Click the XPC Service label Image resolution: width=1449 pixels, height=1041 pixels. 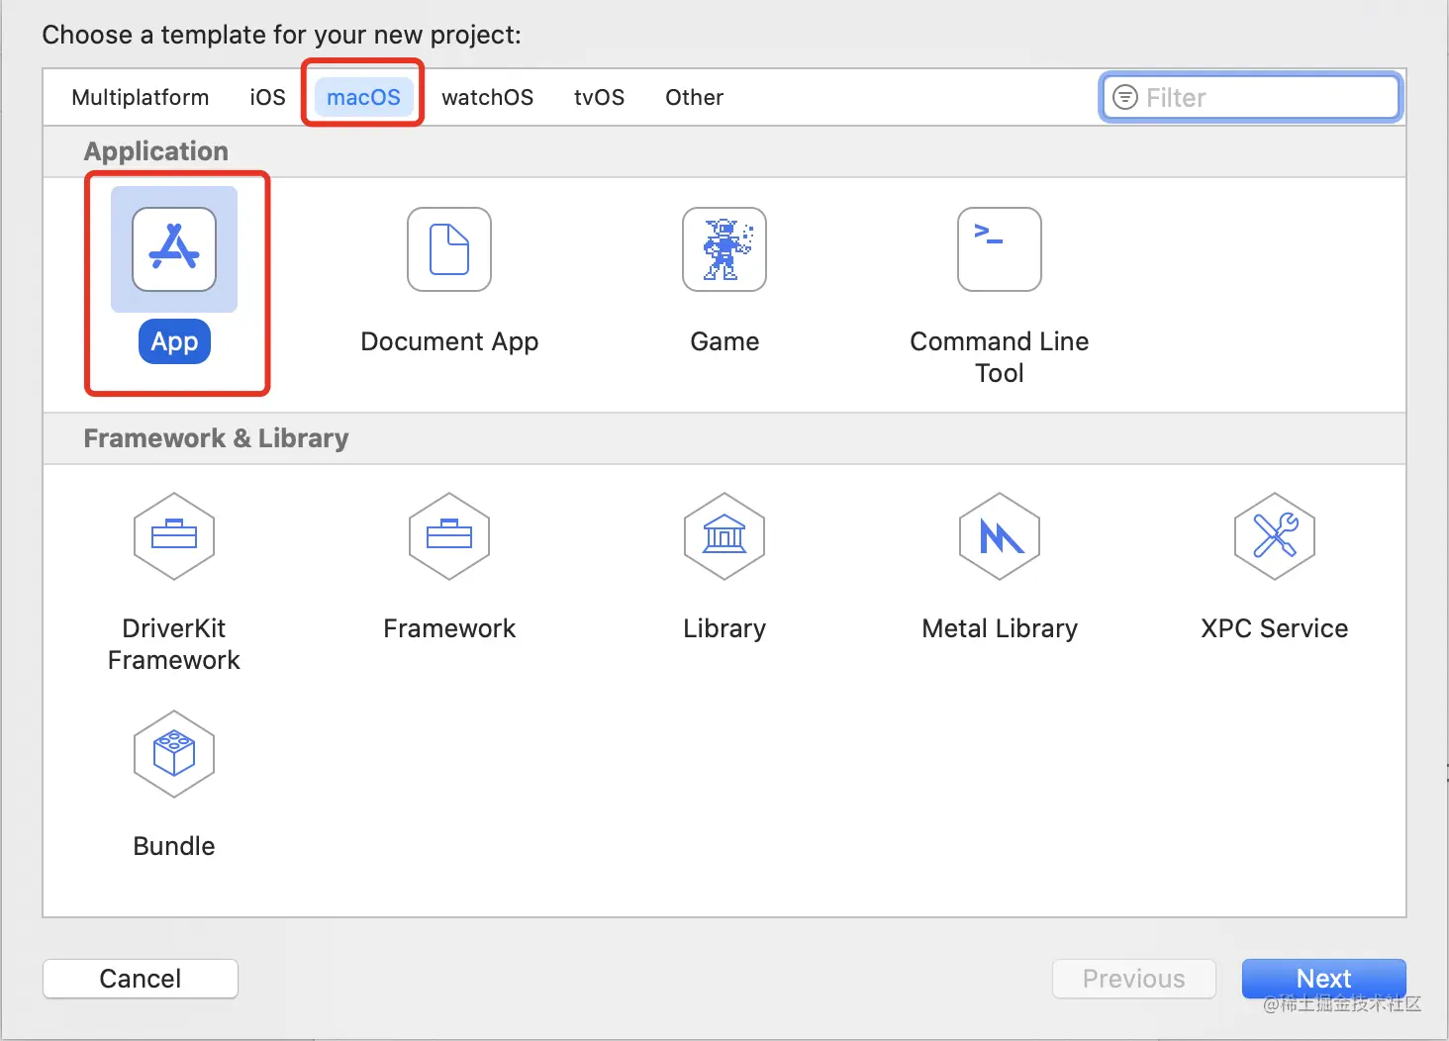pyautogui.click(x=1275, y=628)
